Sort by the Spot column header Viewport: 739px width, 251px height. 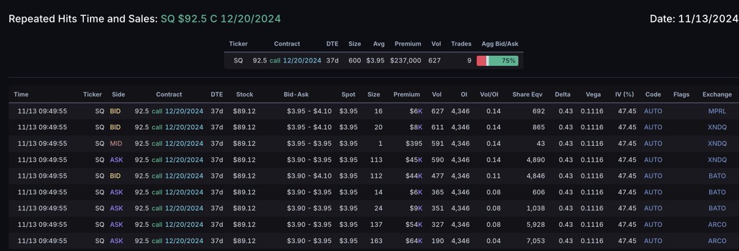(349, 95)
